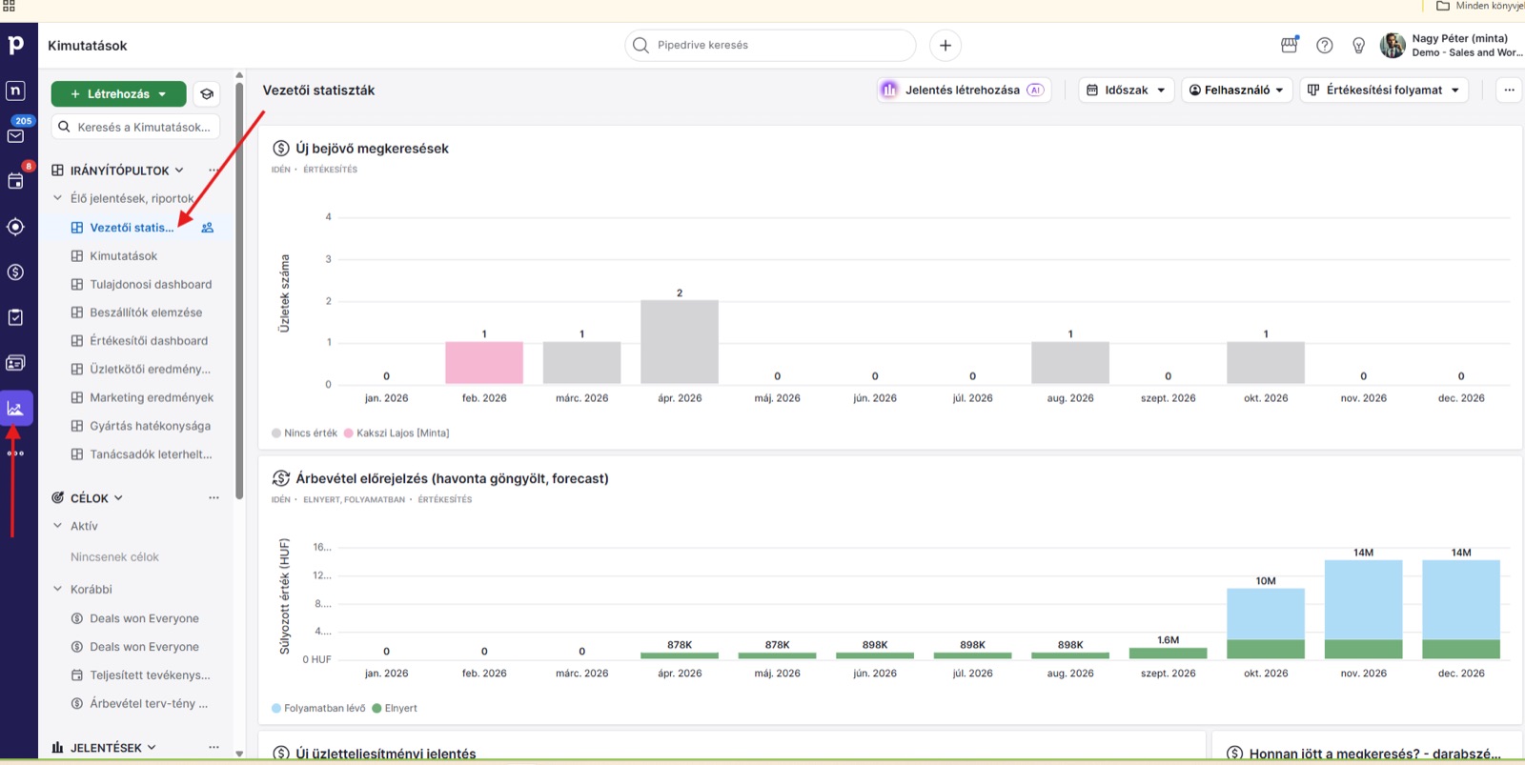This screenshot has width=1525, height=765.
Task: Open the Contacts card icon in left rail
Action: [16, 363]
